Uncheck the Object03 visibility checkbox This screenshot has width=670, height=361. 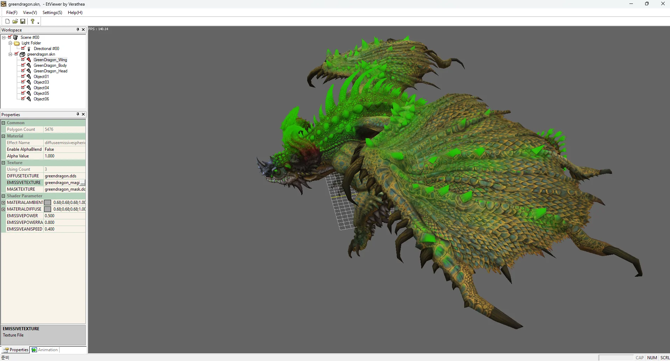coord(23,82)
